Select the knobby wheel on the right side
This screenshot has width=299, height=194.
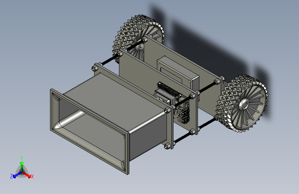point(242,104)
